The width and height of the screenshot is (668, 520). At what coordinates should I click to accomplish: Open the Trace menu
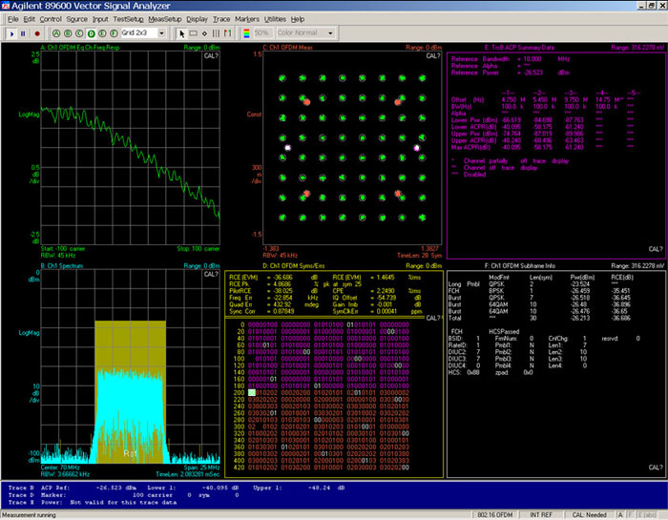tap(221, 19)
